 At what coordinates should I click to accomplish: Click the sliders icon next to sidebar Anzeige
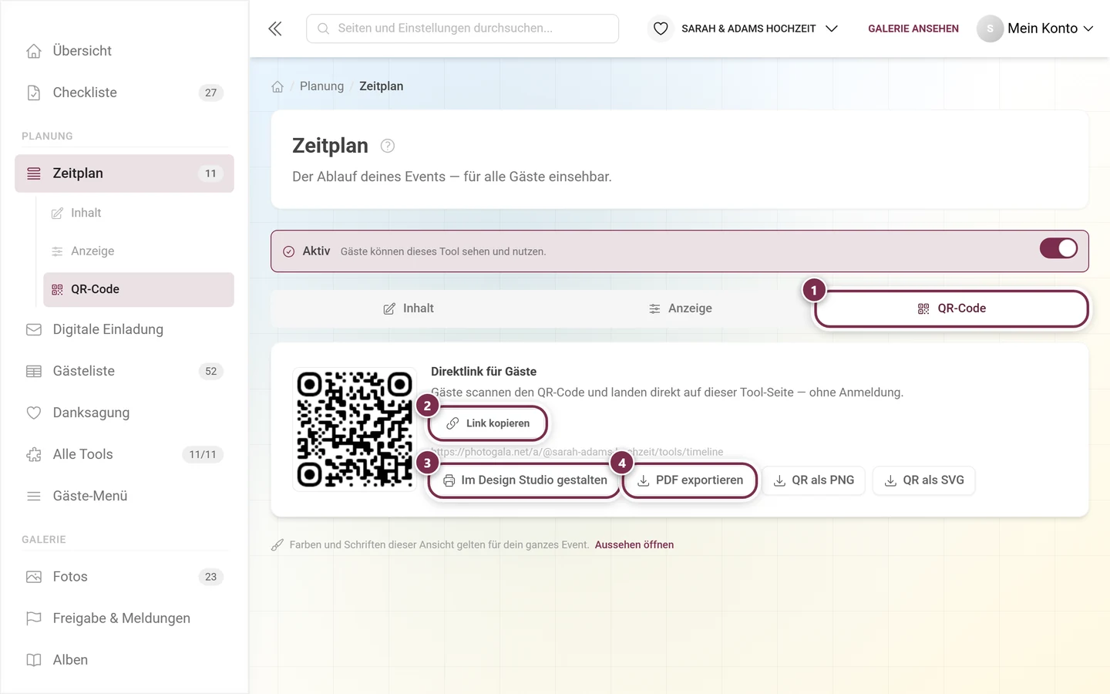pyautogui.click(x=57, y=251)
